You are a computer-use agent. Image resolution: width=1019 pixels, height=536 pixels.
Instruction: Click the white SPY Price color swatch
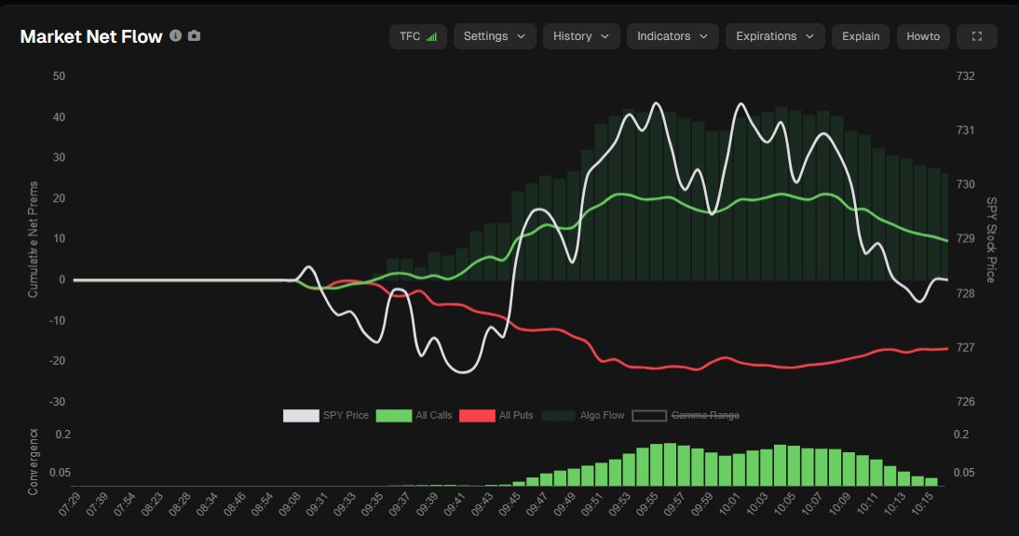click(x=301, y=415)
